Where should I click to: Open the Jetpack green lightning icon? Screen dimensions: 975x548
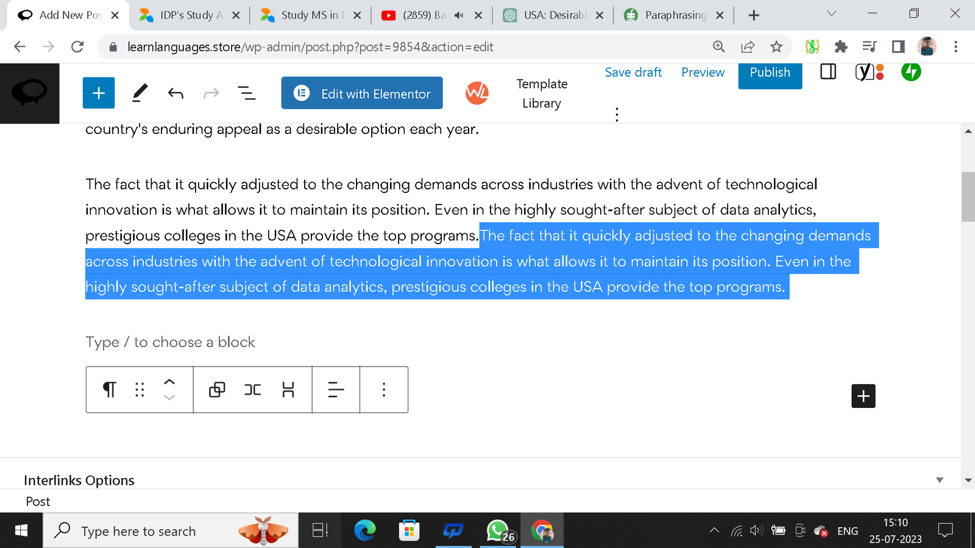click(x=911, y=72)
